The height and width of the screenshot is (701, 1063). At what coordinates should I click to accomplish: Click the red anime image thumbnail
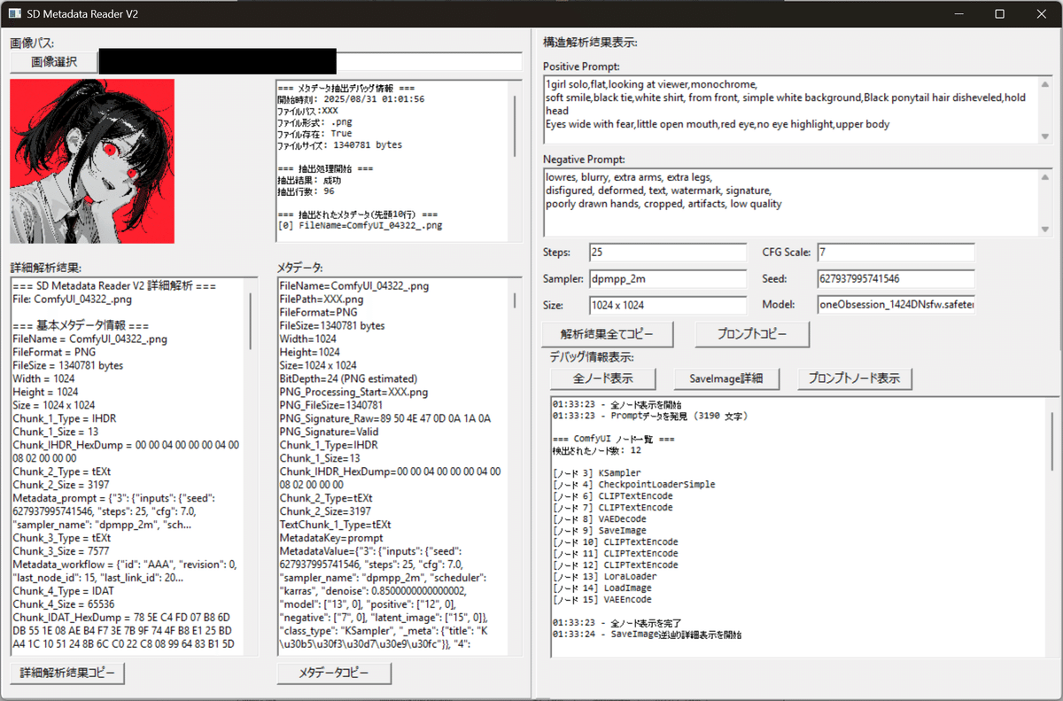[92, 160]
